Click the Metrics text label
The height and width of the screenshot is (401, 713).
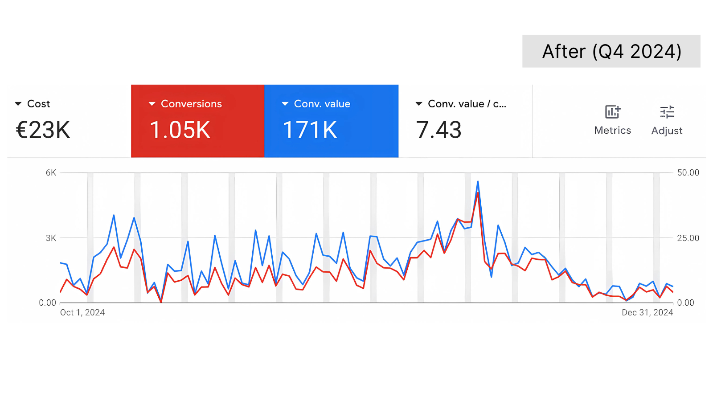[x=613, y=131]
